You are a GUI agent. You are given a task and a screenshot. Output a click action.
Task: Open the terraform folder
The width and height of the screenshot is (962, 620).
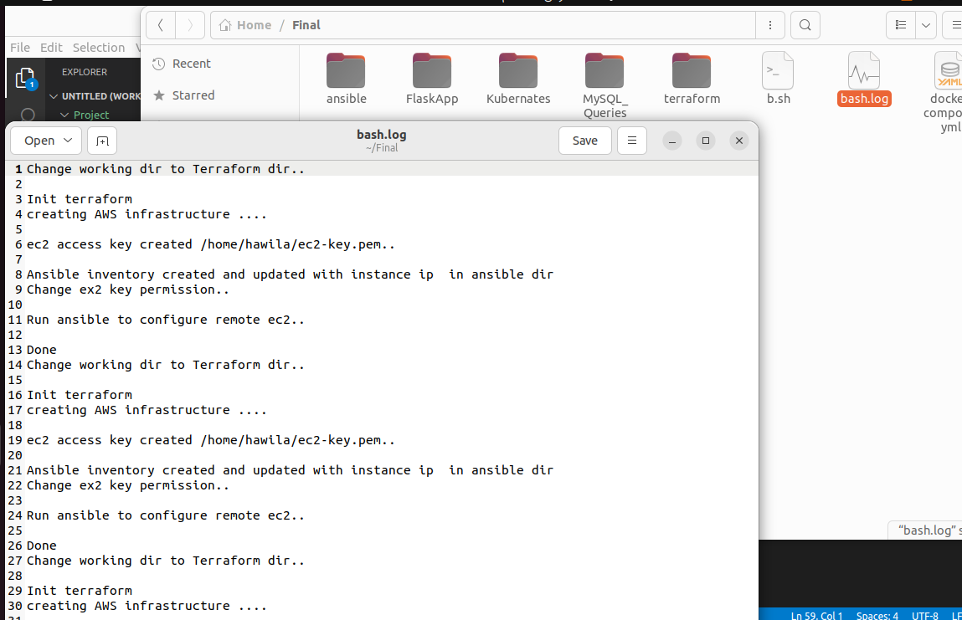(692, 79)
